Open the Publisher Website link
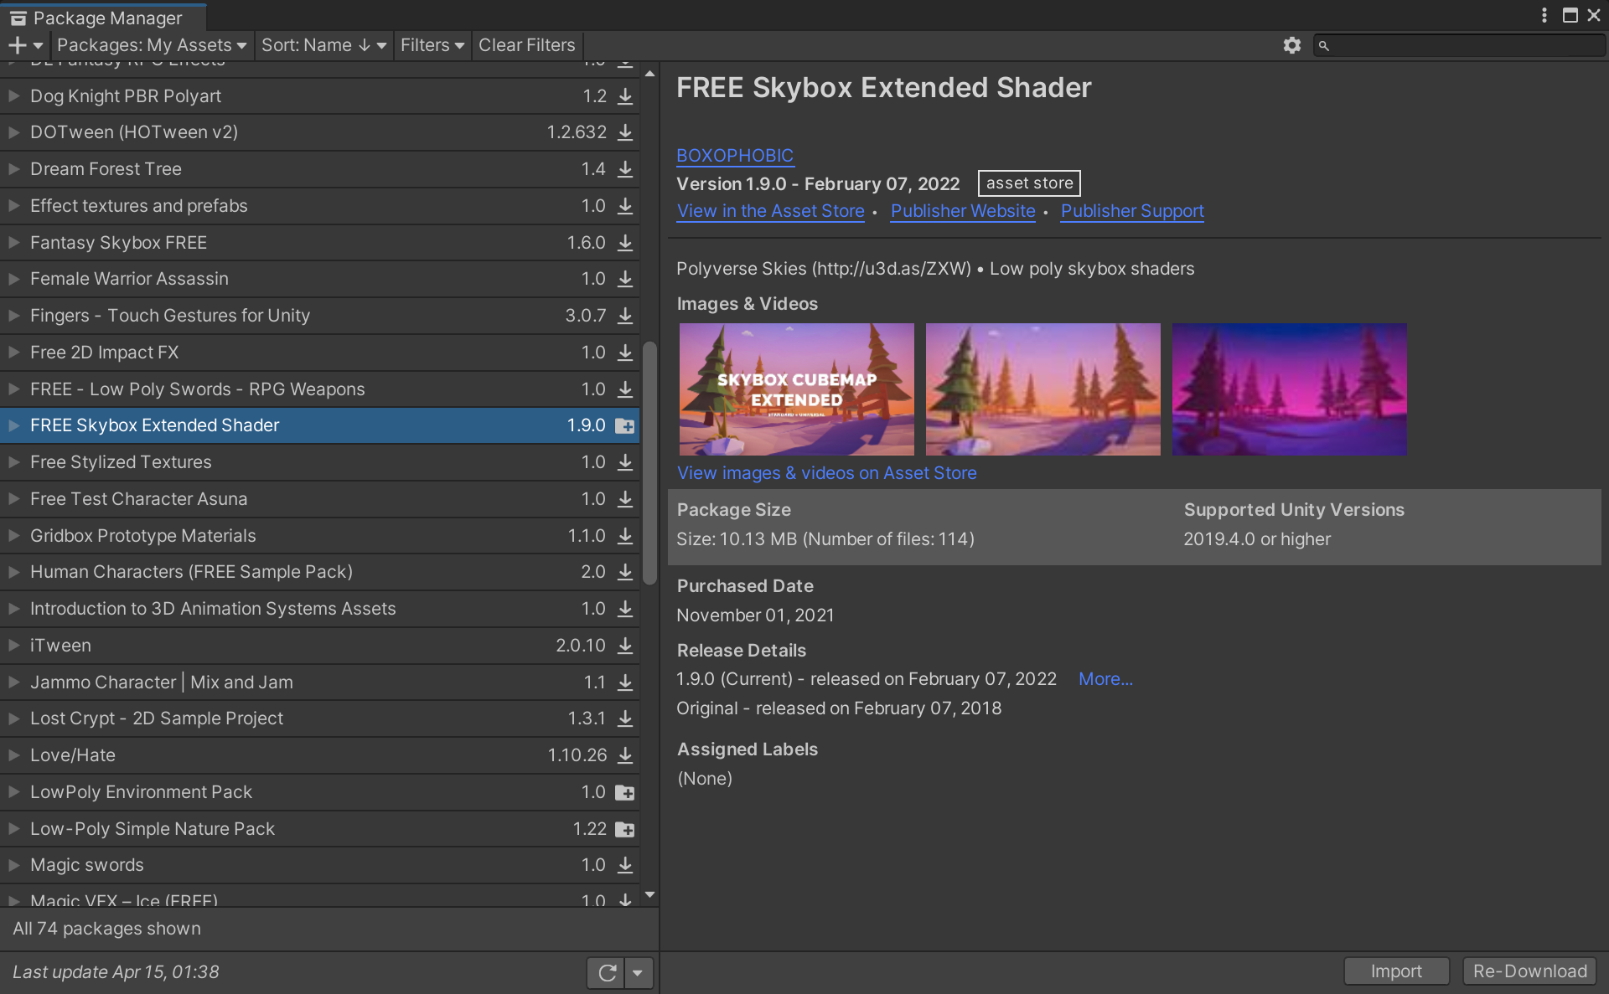This screenshot has width=1609, height=994. [963, 211]
